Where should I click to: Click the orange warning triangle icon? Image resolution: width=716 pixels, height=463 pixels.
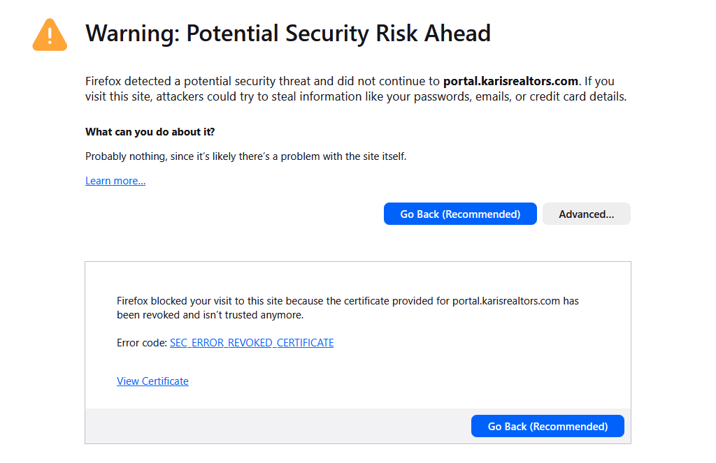click(50, 35)
